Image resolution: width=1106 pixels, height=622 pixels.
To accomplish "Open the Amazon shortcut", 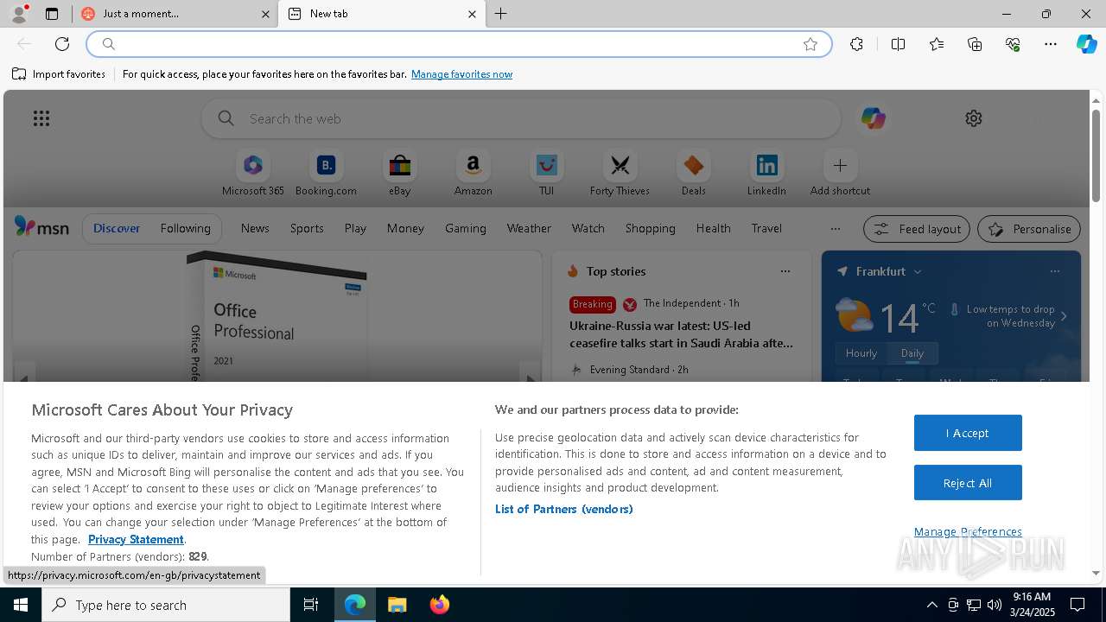I will pyautogui.click(x=473, y=174).
